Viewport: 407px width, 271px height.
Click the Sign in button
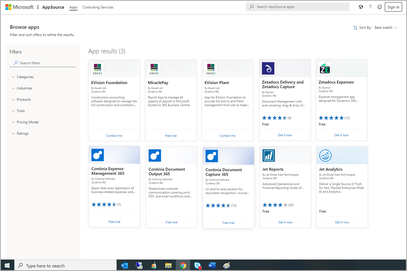point(393,7)
